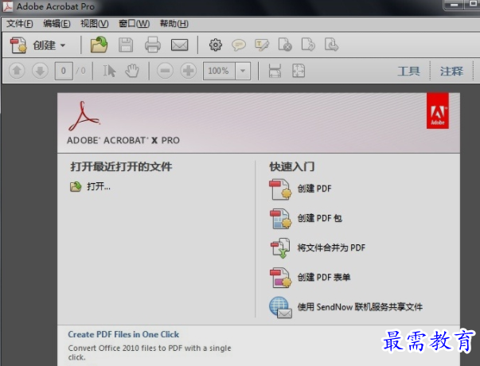This screenshot has width=480, height=366.
Task: Expand the 创建 dropdown arrow
Action: (63, 45)
